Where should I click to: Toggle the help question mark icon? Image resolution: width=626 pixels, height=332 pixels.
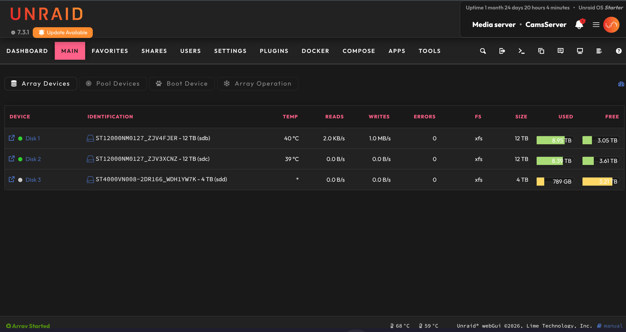click(619, 51)
